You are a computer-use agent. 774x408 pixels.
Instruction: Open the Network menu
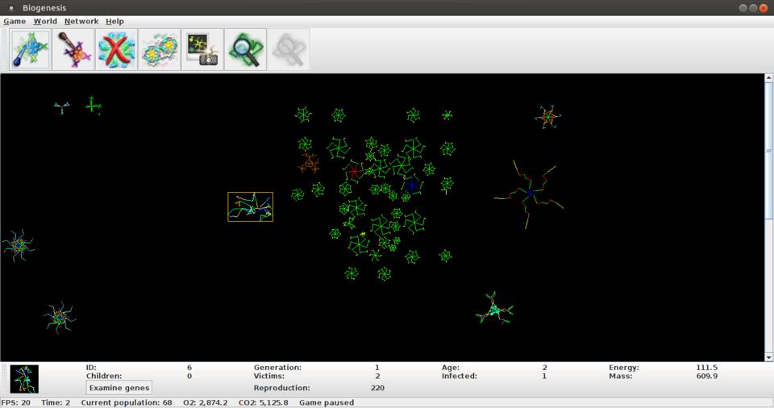(81, 21)
